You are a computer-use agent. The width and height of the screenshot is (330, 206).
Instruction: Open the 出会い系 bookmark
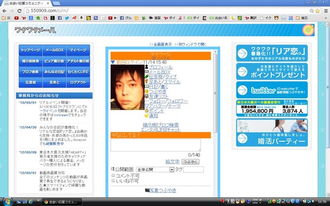pyautogui.click(x=218, y=18)
